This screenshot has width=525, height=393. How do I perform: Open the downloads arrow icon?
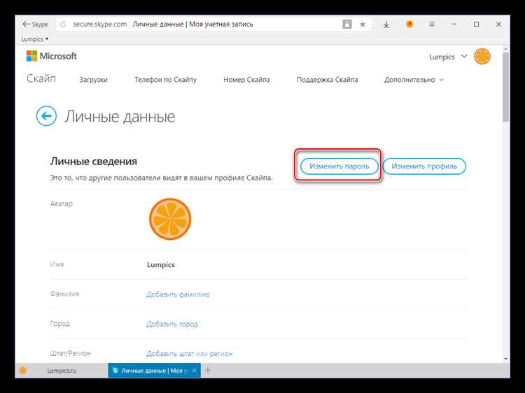click(386, 24)
